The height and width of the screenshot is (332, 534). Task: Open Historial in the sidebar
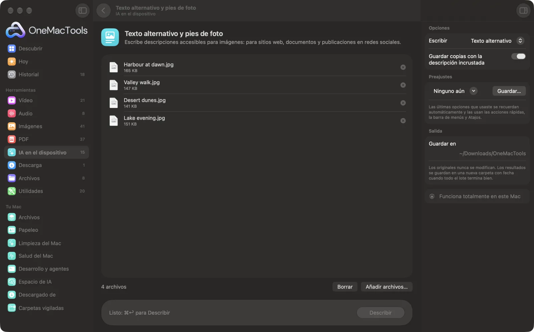(46, 74)
